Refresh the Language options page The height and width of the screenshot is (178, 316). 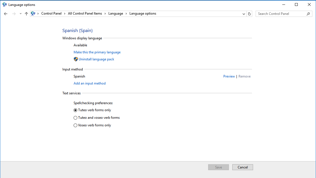click(249, 14)
